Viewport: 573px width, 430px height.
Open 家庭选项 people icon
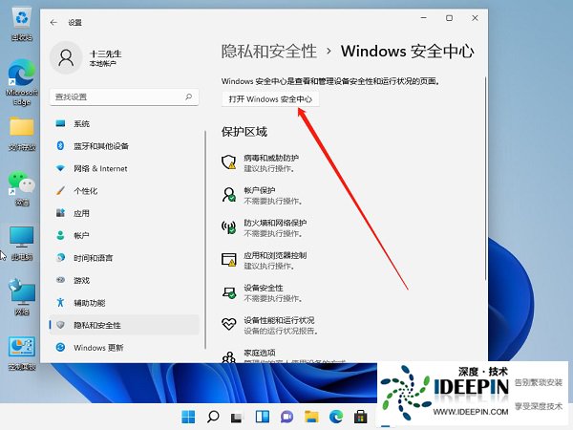(x=229, y=356)
